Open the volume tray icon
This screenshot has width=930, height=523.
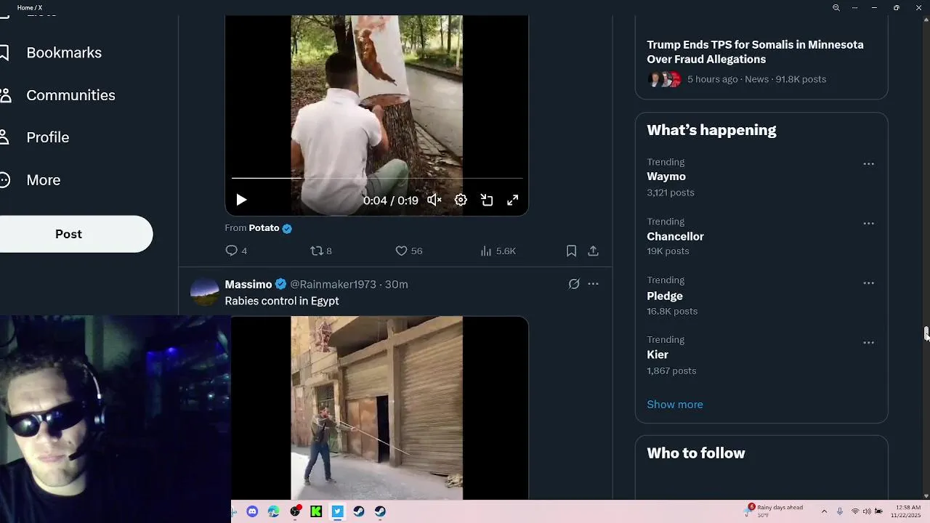pos(867,511)
